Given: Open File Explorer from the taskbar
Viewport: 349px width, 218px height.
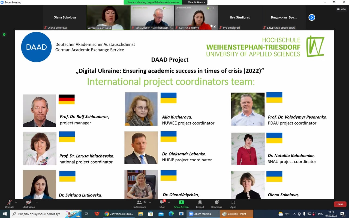Looking at the screenshot, I should coord(141,214).
